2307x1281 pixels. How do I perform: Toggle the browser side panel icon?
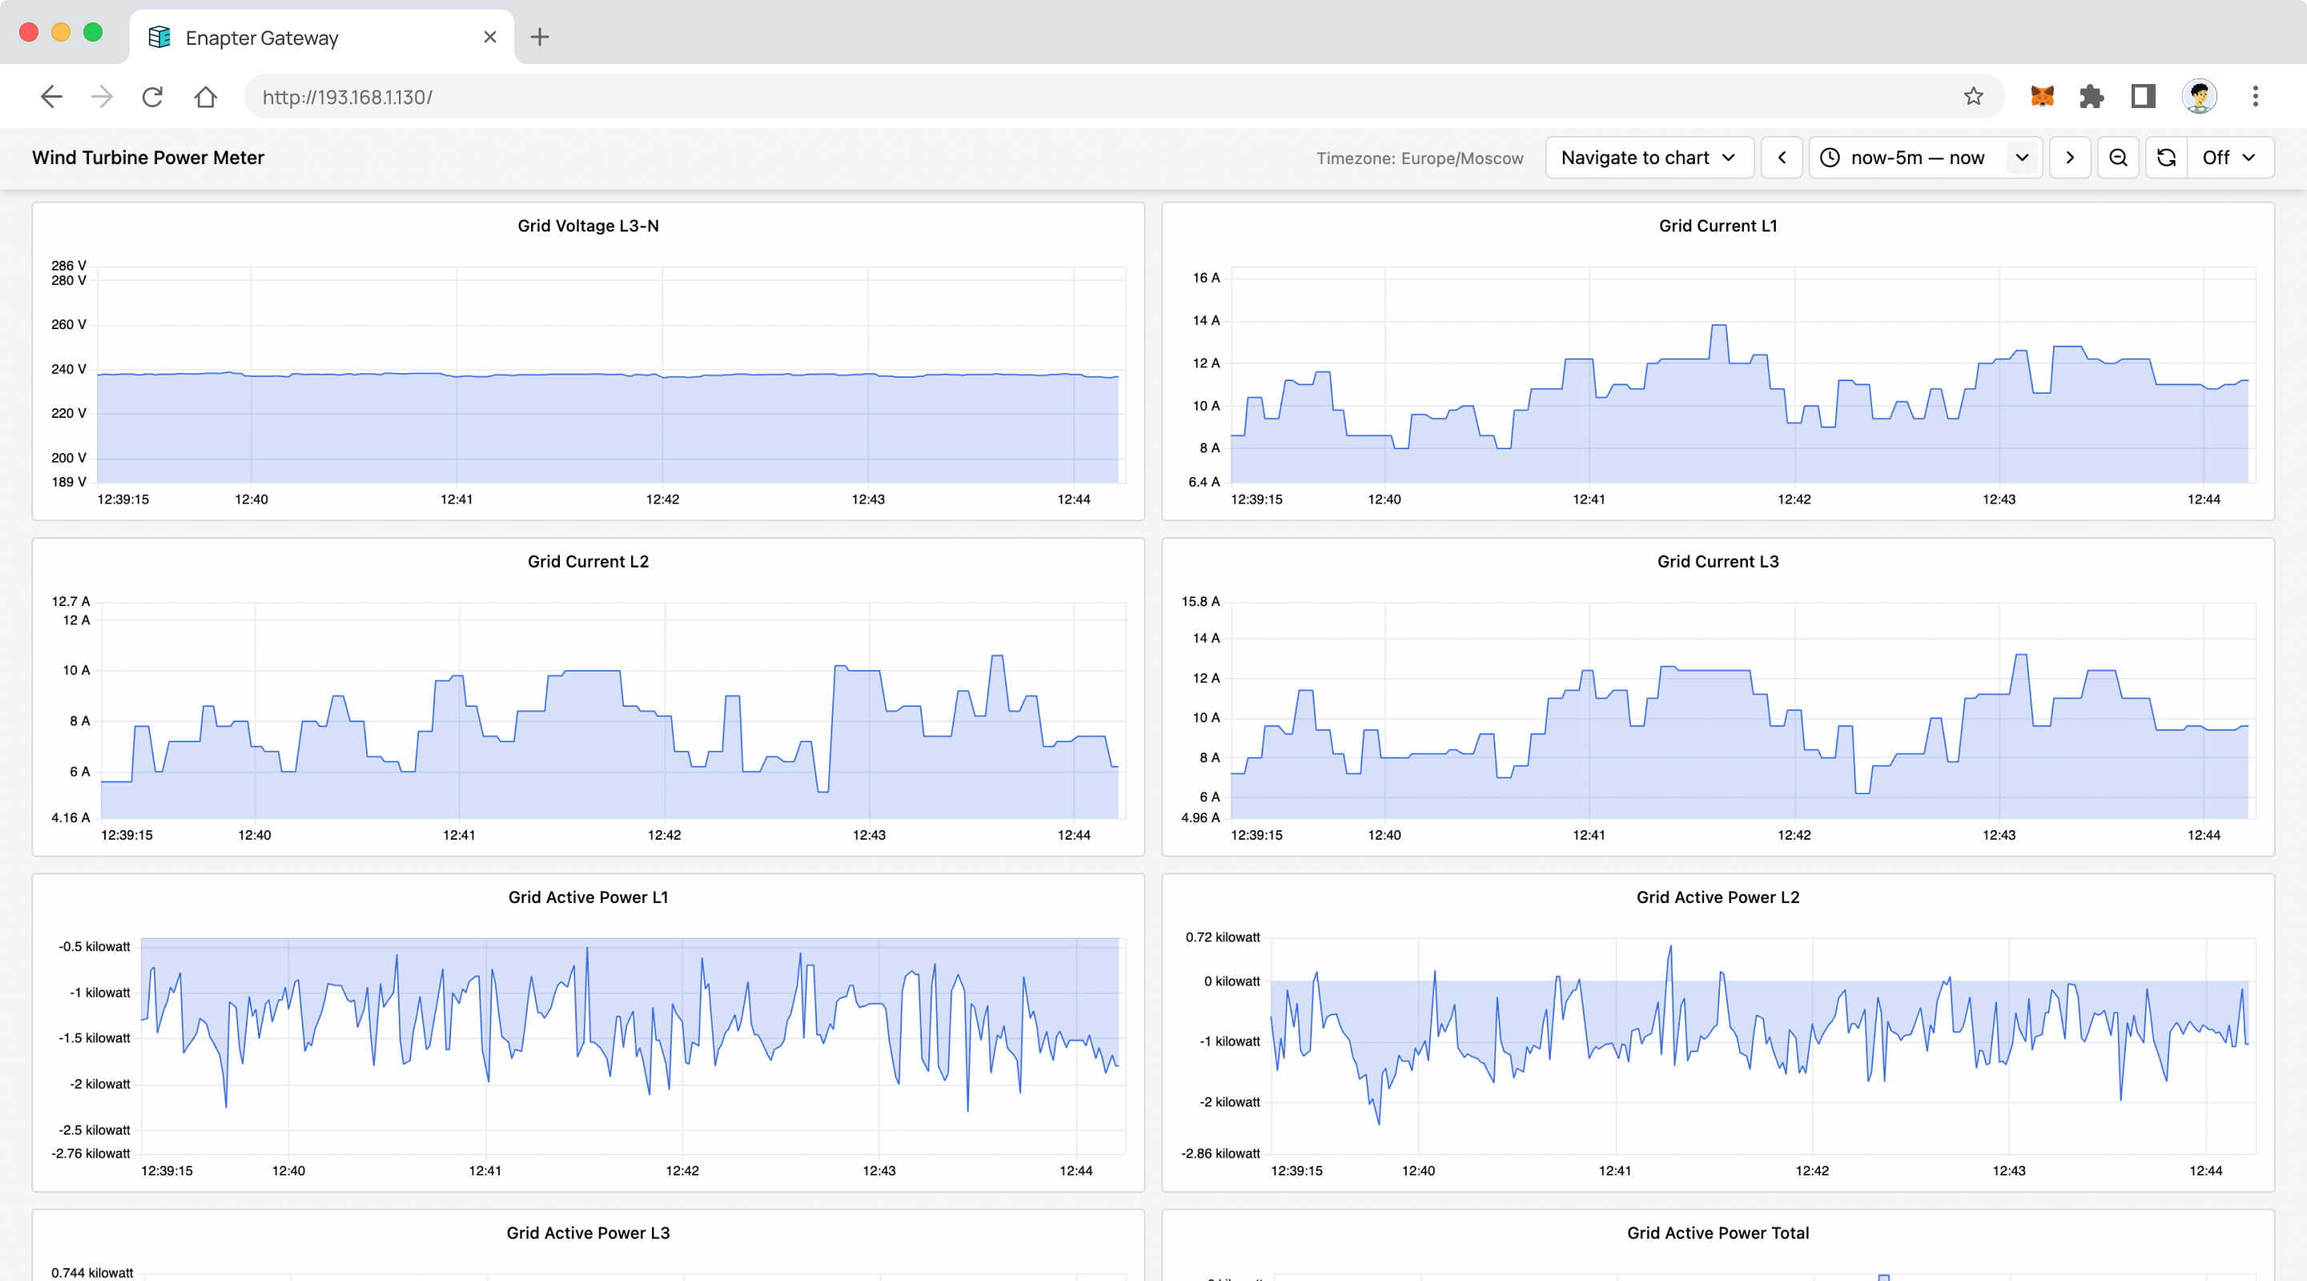click(x=2143, y=97)
